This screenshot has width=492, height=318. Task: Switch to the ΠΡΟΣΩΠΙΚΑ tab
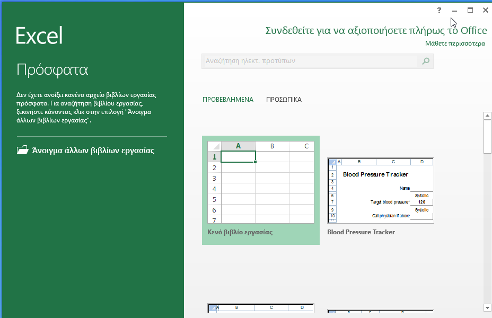pos(284,100)
